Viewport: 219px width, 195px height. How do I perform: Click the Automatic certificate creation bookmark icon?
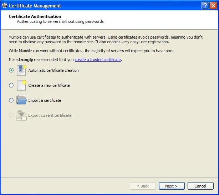[21, 70]
